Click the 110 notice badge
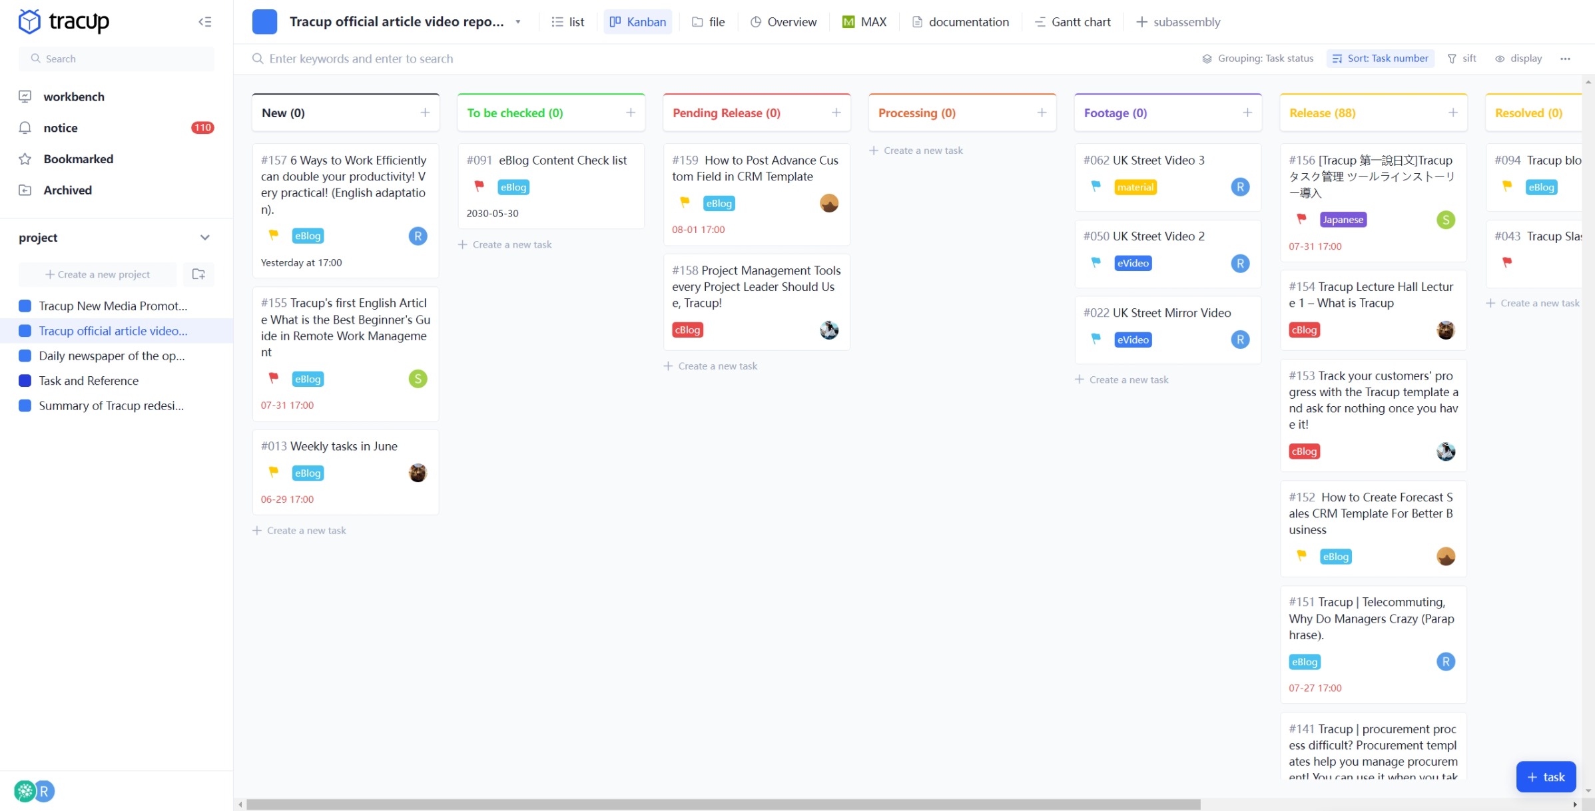 (202, 128)
